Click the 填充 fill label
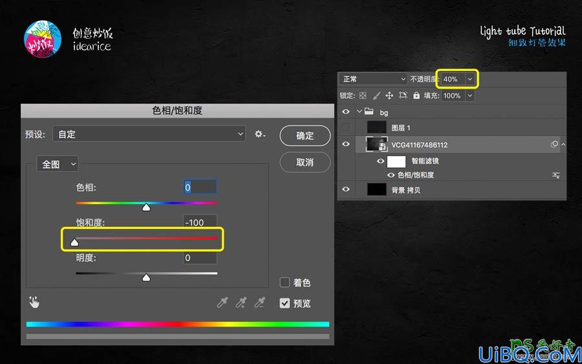 pyautogui.click(x=432, y=96)
